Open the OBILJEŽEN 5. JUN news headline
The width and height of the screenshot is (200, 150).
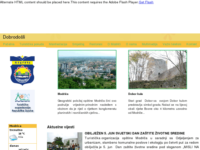135,133
